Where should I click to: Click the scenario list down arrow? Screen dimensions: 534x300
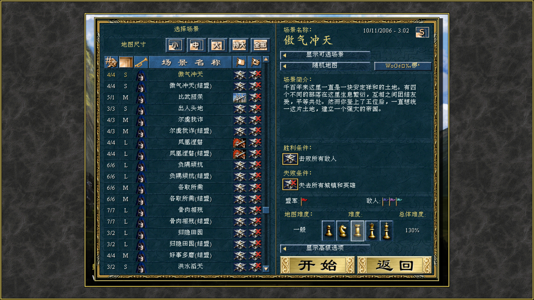click(266, 269)
